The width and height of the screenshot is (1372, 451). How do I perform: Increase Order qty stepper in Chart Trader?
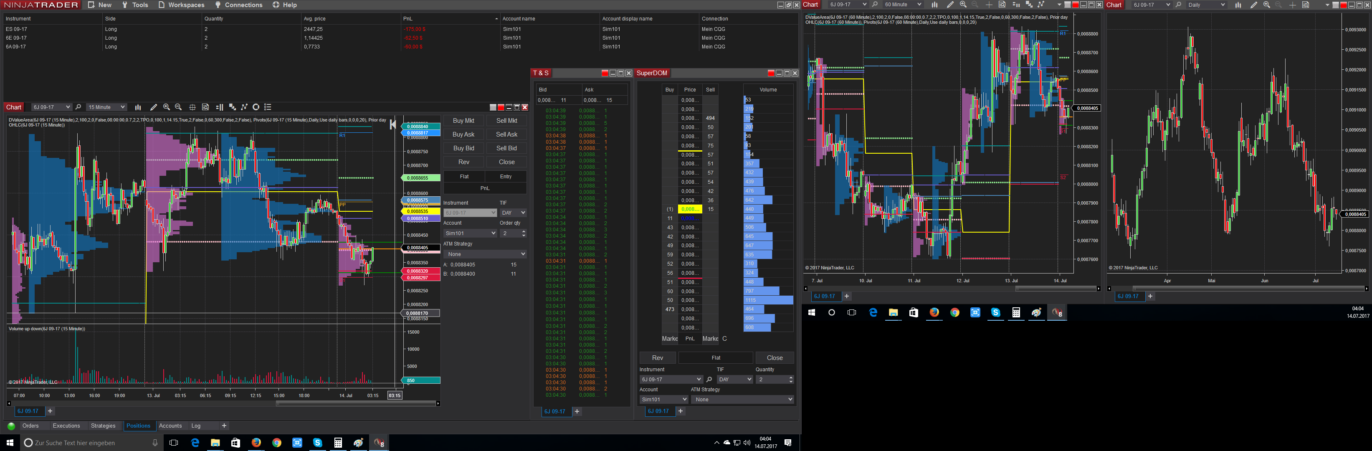point(524,231)
